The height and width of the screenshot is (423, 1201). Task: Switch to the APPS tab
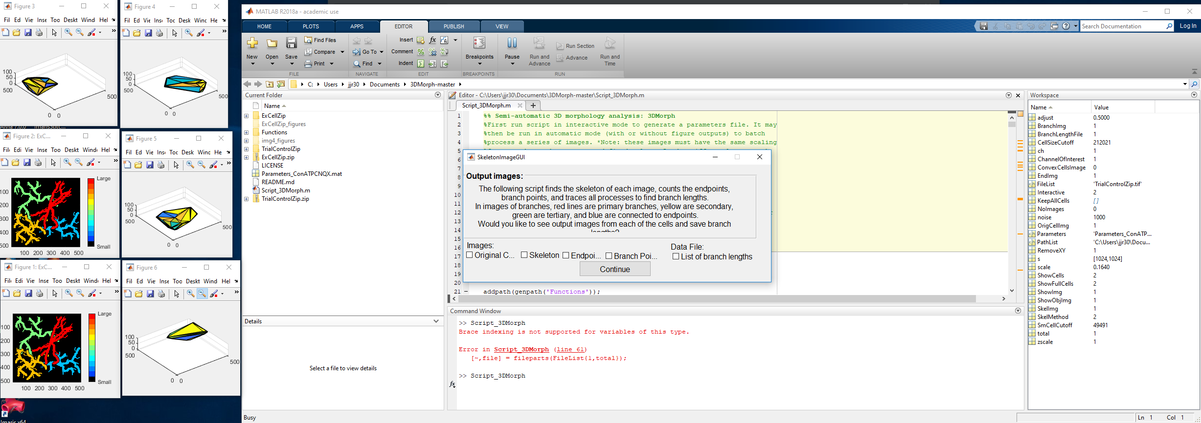click(x=357, y=26)
